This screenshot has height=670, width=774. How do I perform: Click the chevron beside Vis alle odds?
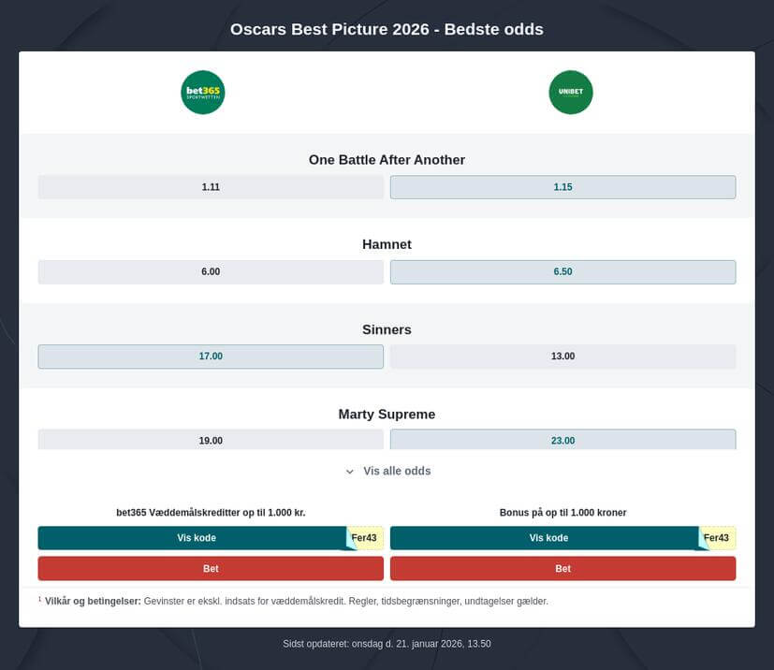[x=350, y=471]
